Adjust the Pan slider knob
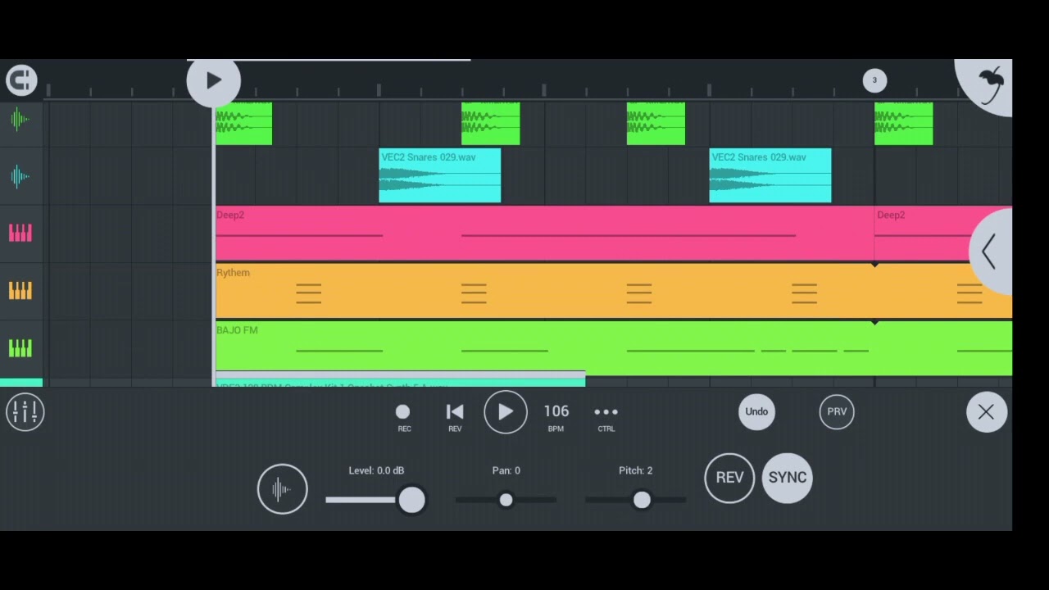Image resolution: width=1049 pixels, height=590 pixels. pyautogui.click(x=506, y=500)
